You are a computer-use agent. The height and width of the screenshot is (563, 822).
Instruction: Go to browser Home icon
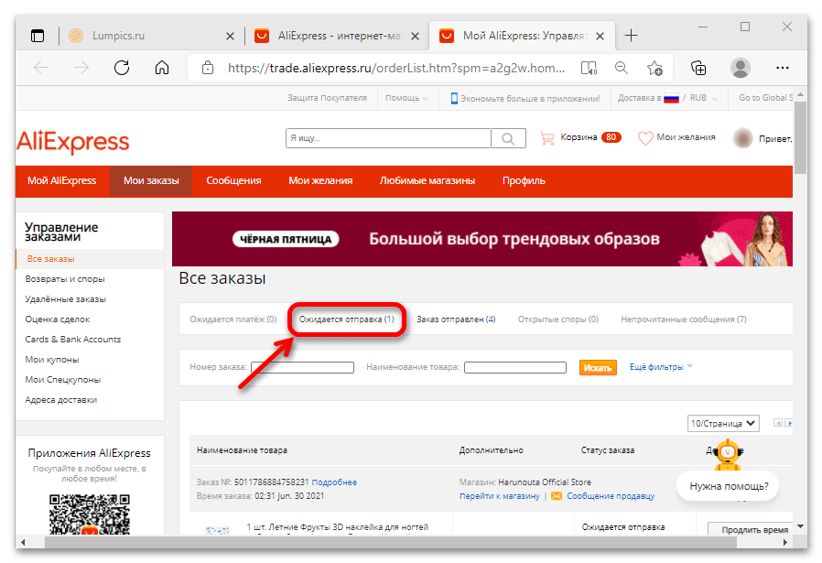point(162,68)
